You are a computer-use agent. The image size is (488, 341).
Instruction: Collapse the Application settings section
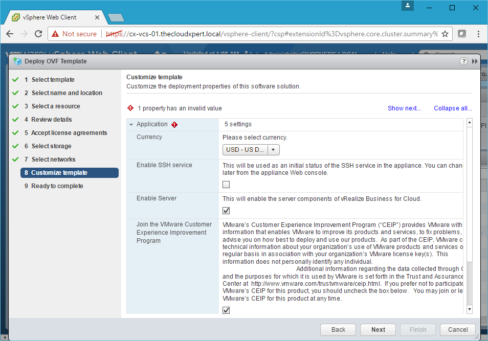pos(131,125)
